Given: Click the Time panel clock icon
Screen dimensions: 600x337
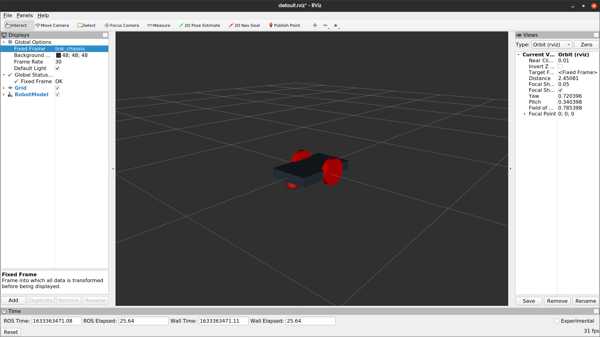Looking at the screenshot, I should [4, 311].
